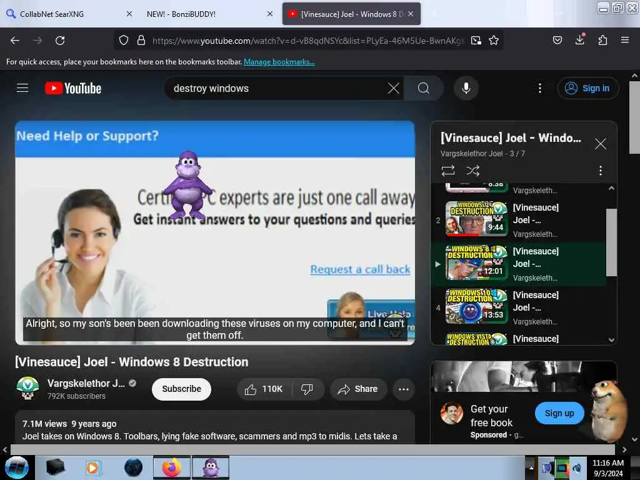The image size is (640, 480).
Task: Open the tracking protection shield icon
Action: coord(124,41)
